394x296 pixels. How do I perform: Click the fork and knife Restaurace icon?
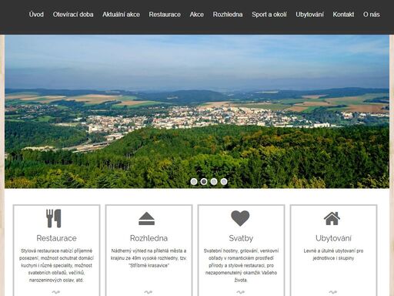54,218
